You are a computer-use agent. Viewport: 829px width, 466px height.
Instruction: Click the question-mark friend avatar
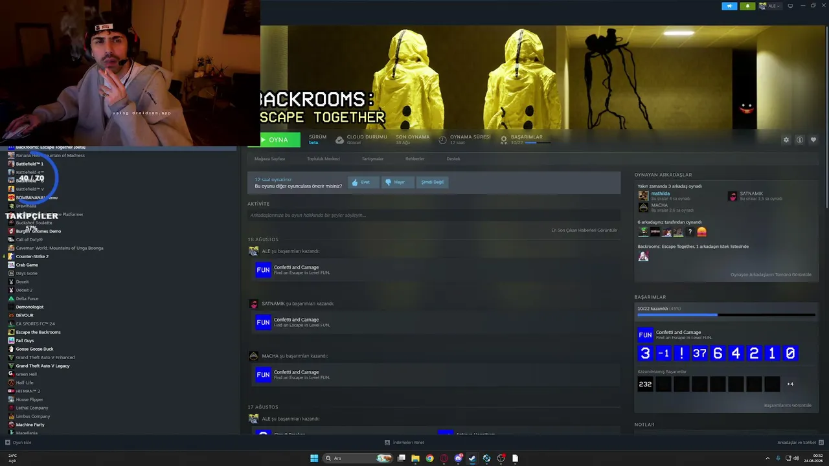(x=690, y=232)
